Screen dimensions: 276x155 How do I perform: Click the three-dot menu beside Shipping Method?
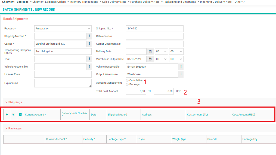click(x=89, y=36)
